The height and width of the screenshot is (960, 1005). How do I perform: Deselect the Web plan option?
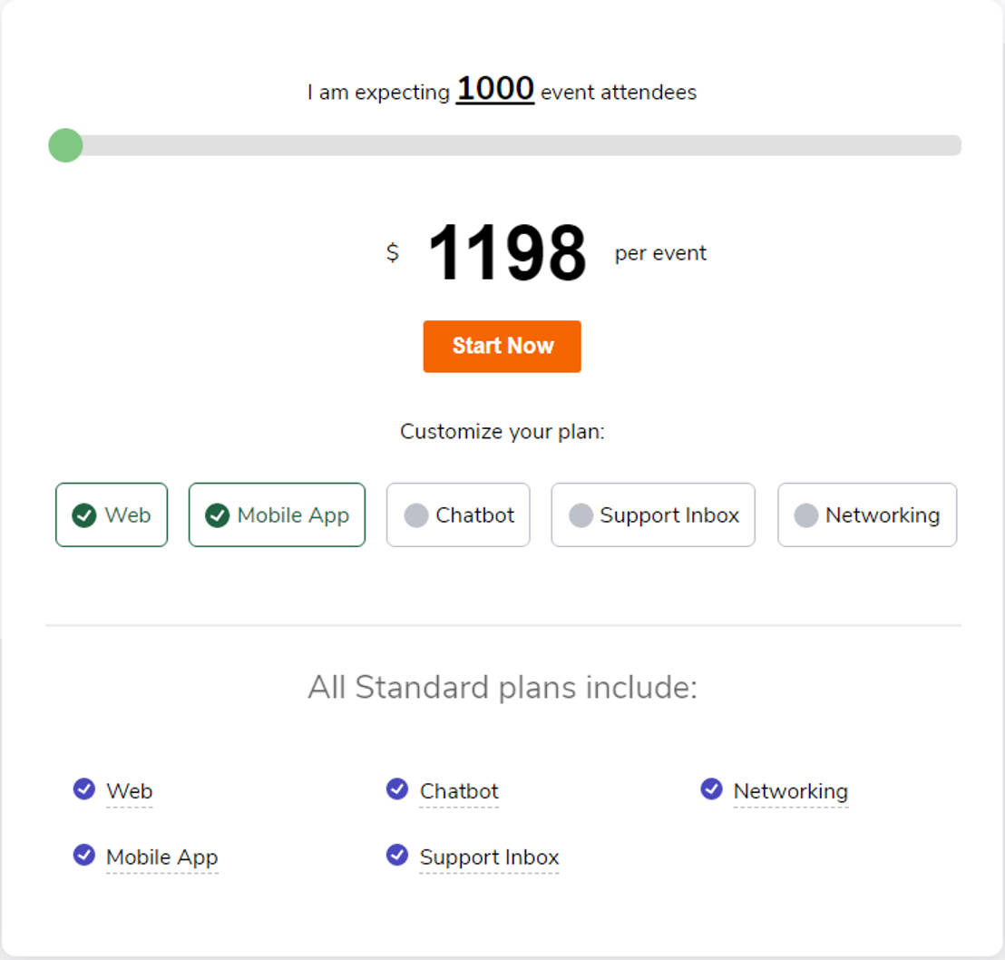click(112, 515)
